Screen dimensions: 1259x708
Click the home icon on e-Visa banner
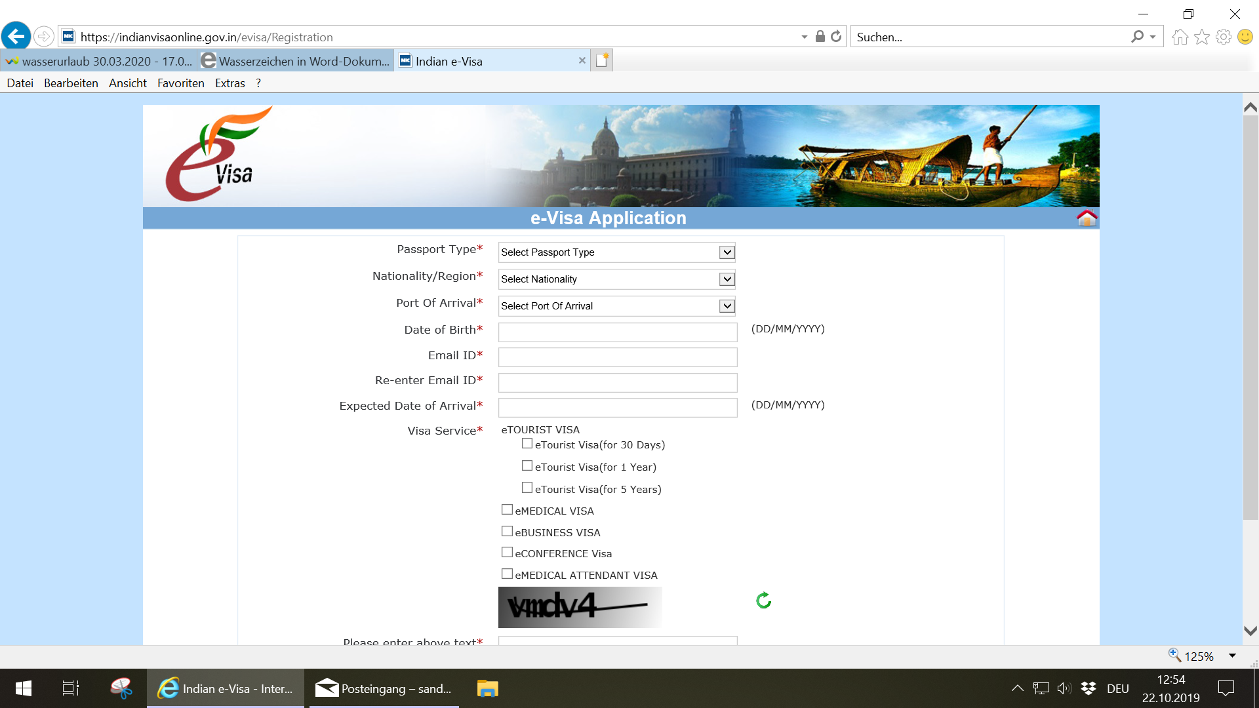pyautogui.click(x=1087, y=218)
